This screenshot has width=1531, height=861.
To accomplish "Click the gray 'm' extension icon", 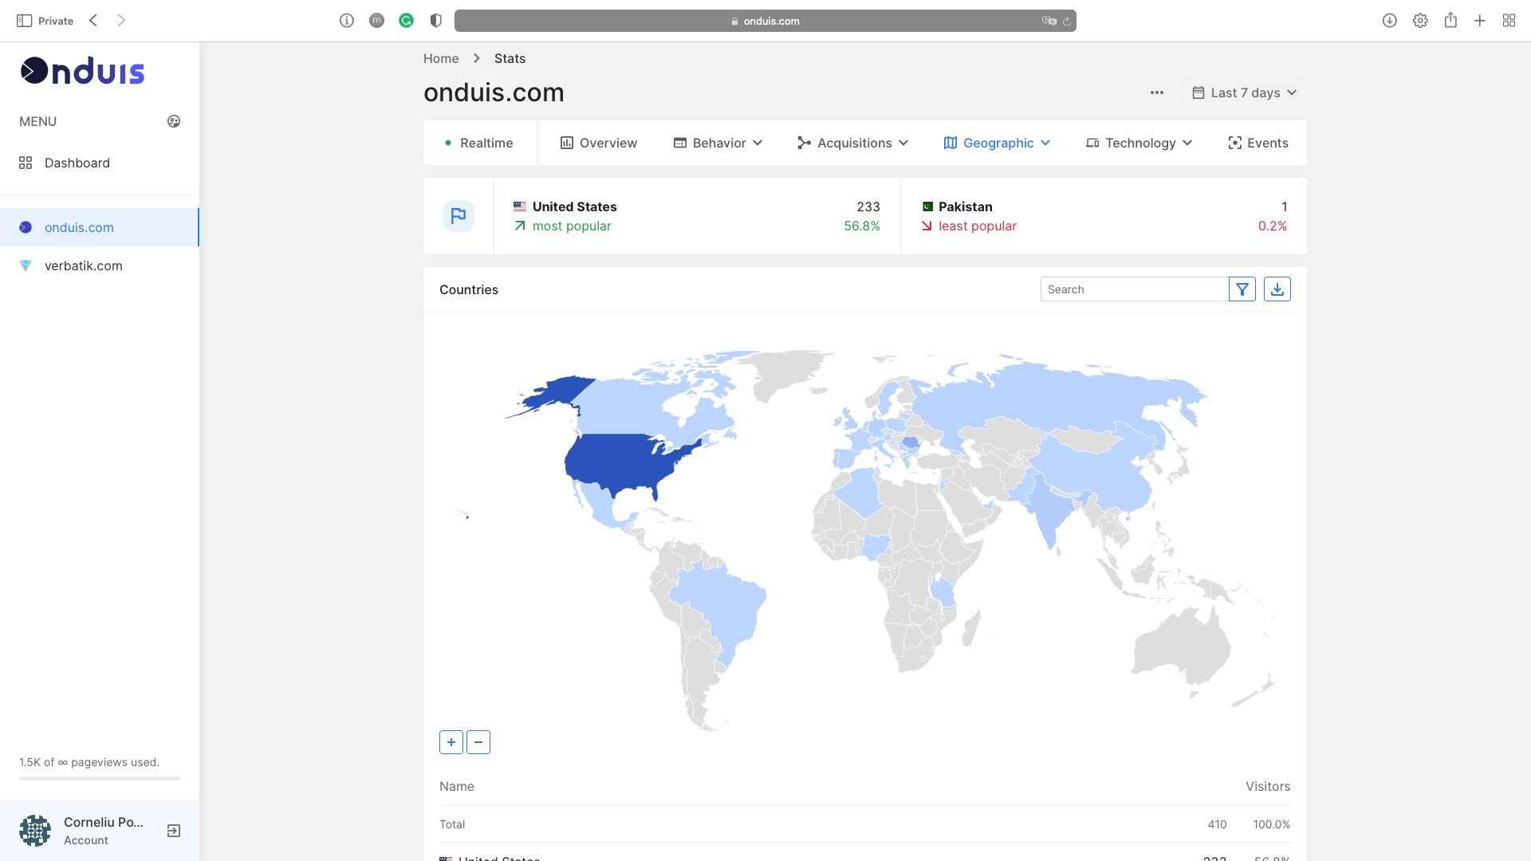I will point(377,21).
